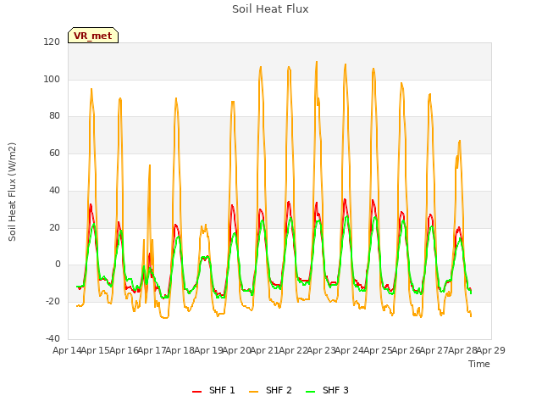Screen dimensions: 542x407
Task: Click the Apr 19 x-axis label
Action: (208, 350)
